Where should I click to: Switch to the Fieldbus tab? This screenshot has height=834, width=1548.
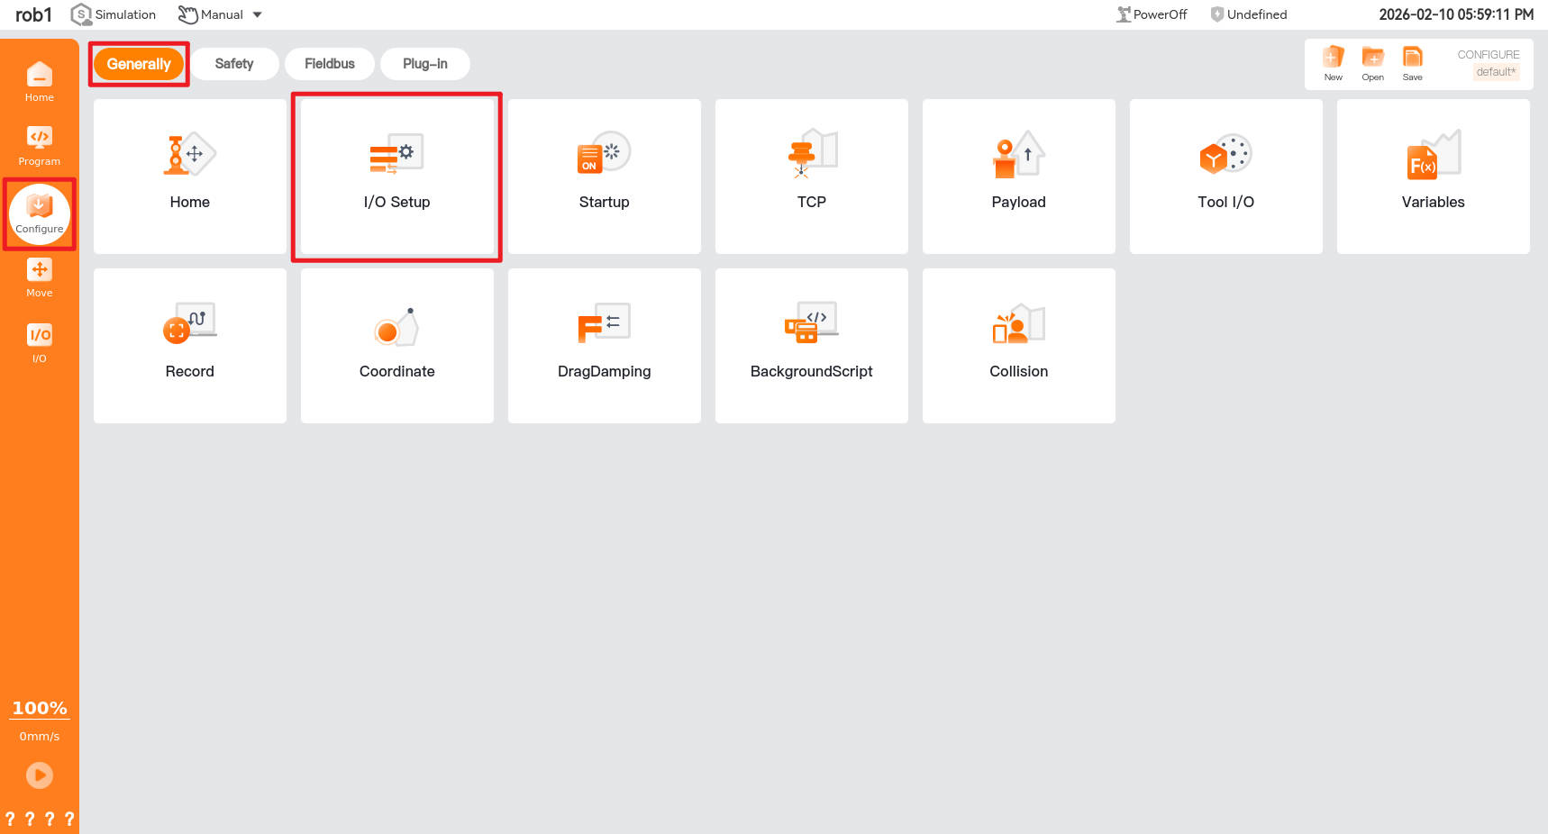(x=329, y=64)
